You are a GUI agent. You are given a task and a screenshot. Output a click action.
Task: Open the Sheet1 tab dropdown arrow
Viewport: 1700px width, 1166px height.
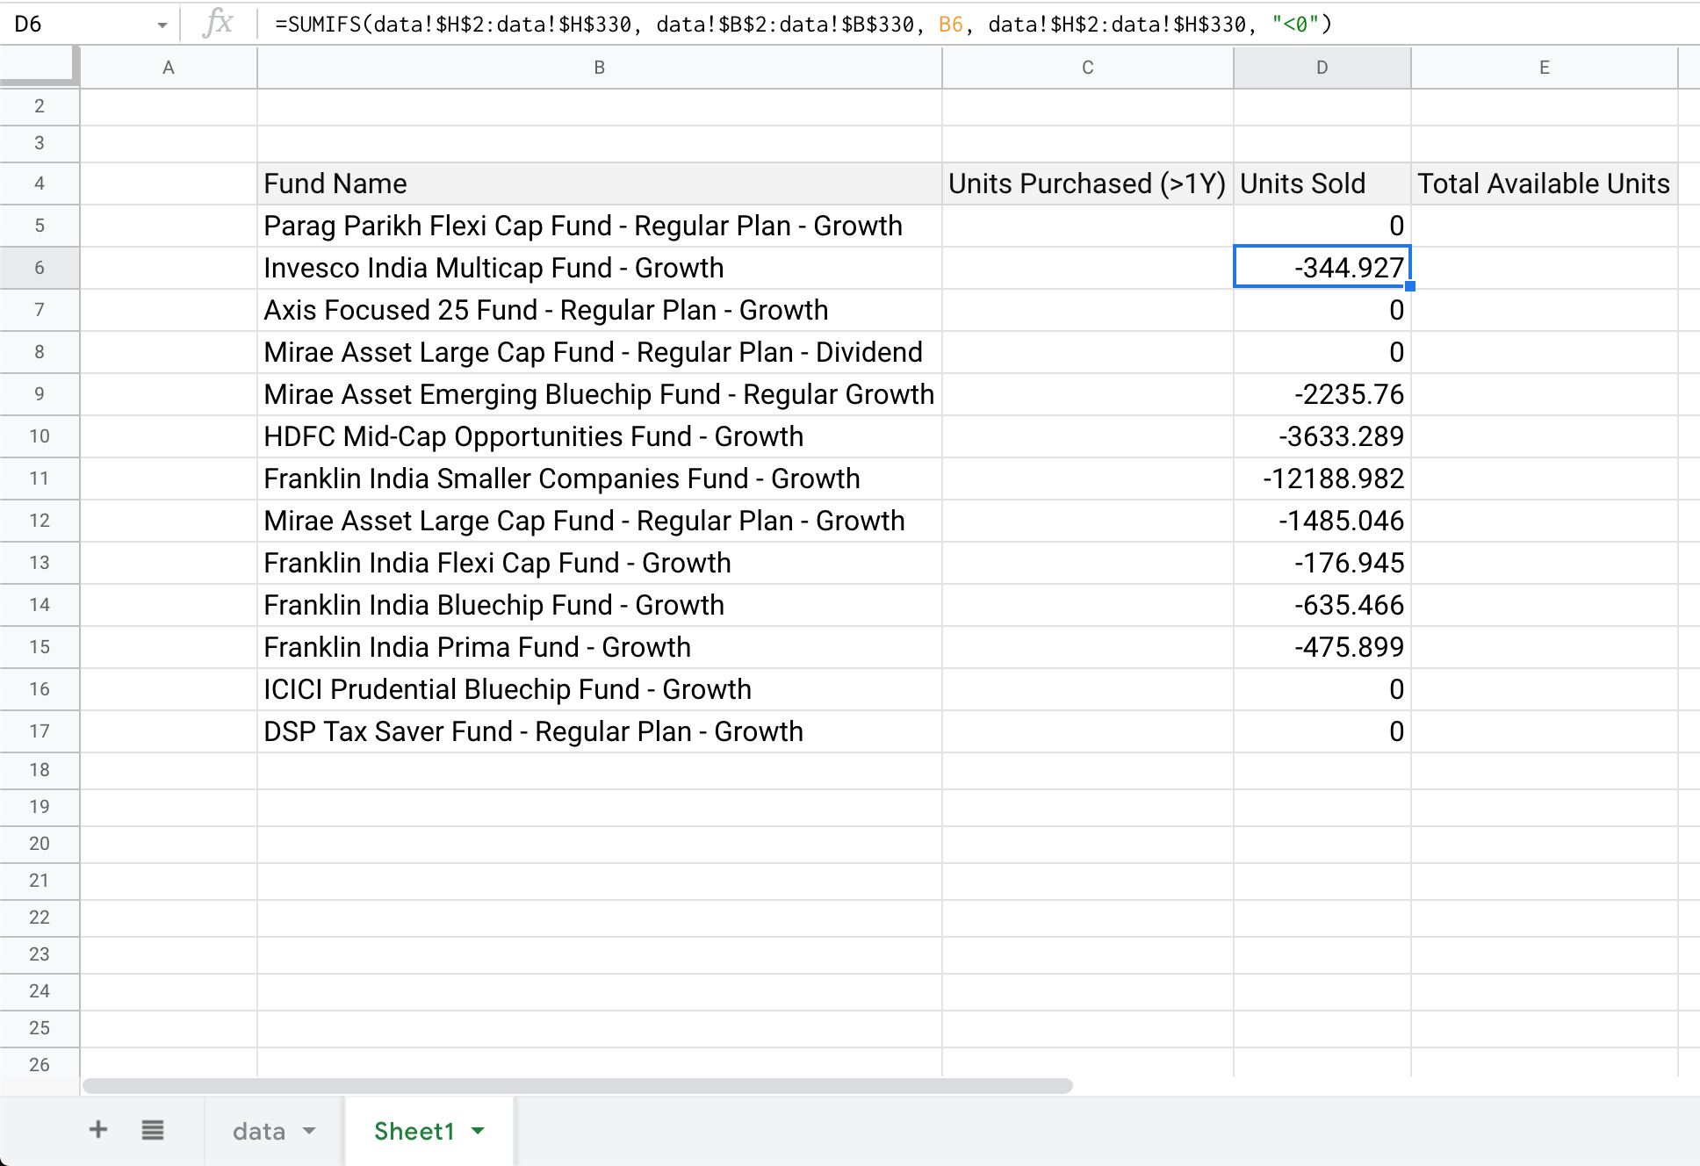tap(478, 1131)
